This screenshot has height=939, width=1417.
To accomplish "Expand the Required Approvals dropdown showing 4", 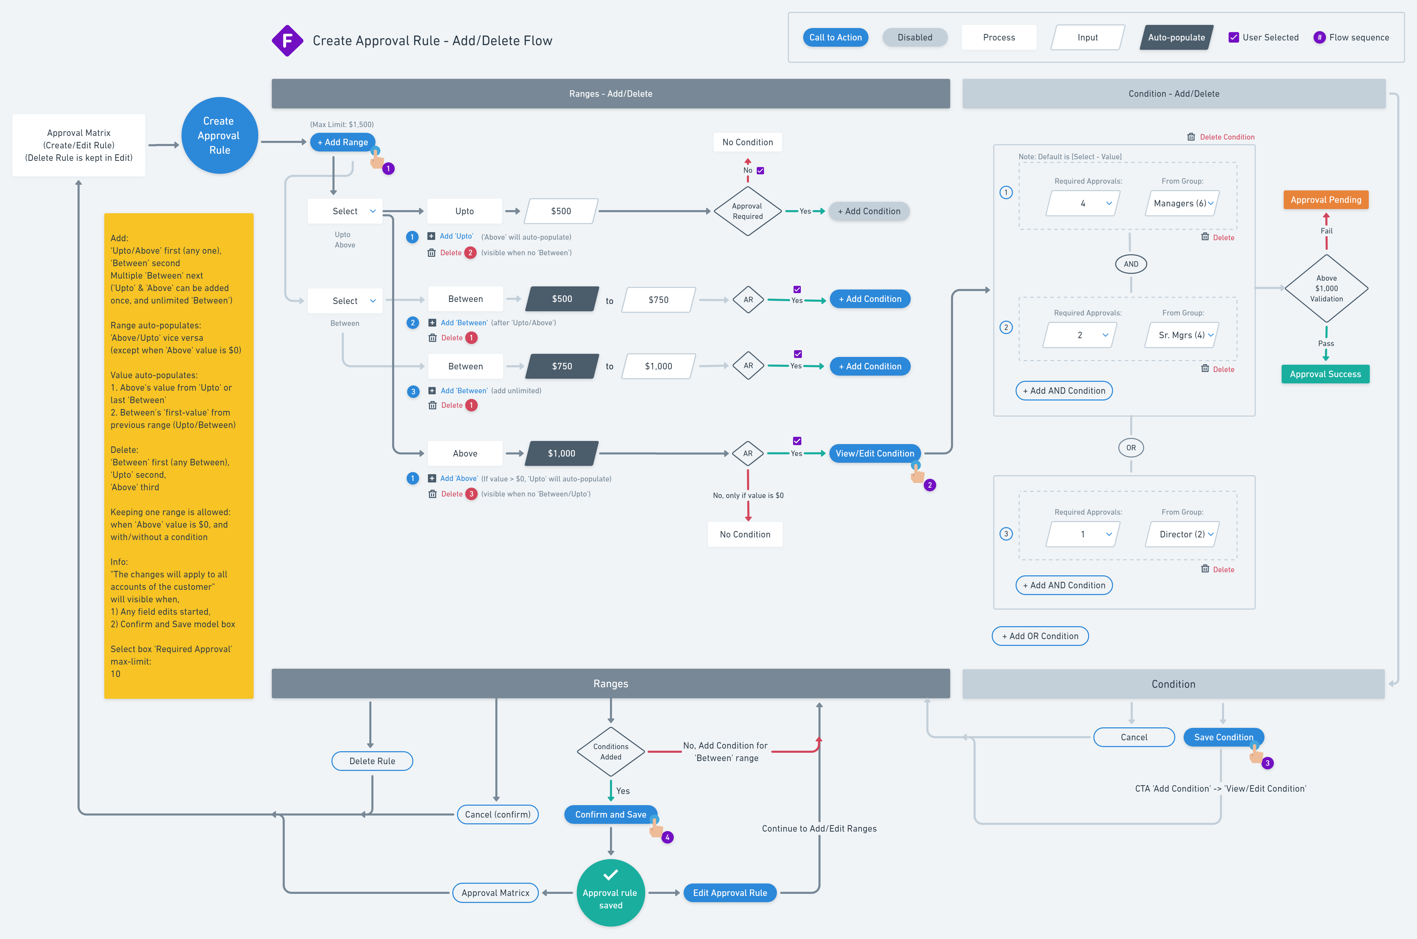I will point(1083,204).
